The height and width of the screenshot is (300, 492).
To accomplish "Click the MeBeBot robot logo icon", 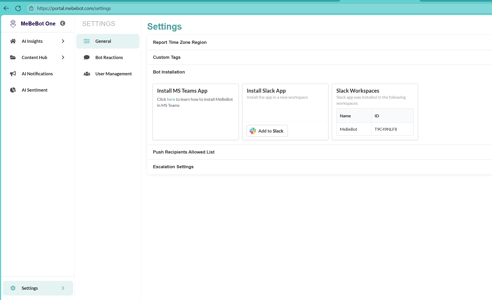I will 13,24.
